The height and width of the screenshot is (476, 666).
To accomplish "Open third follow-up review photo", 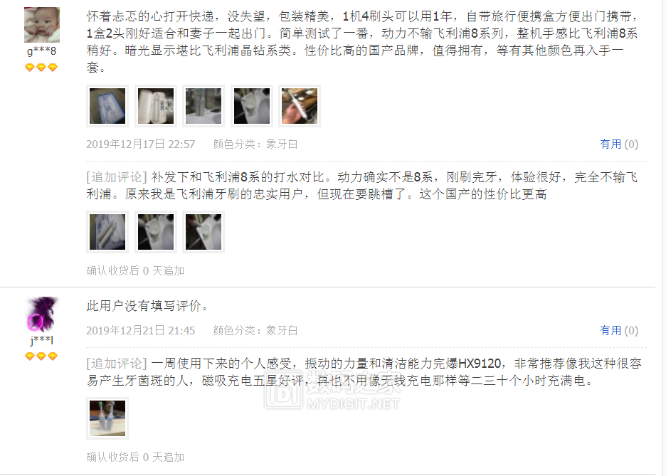I will tap(203, 232).
